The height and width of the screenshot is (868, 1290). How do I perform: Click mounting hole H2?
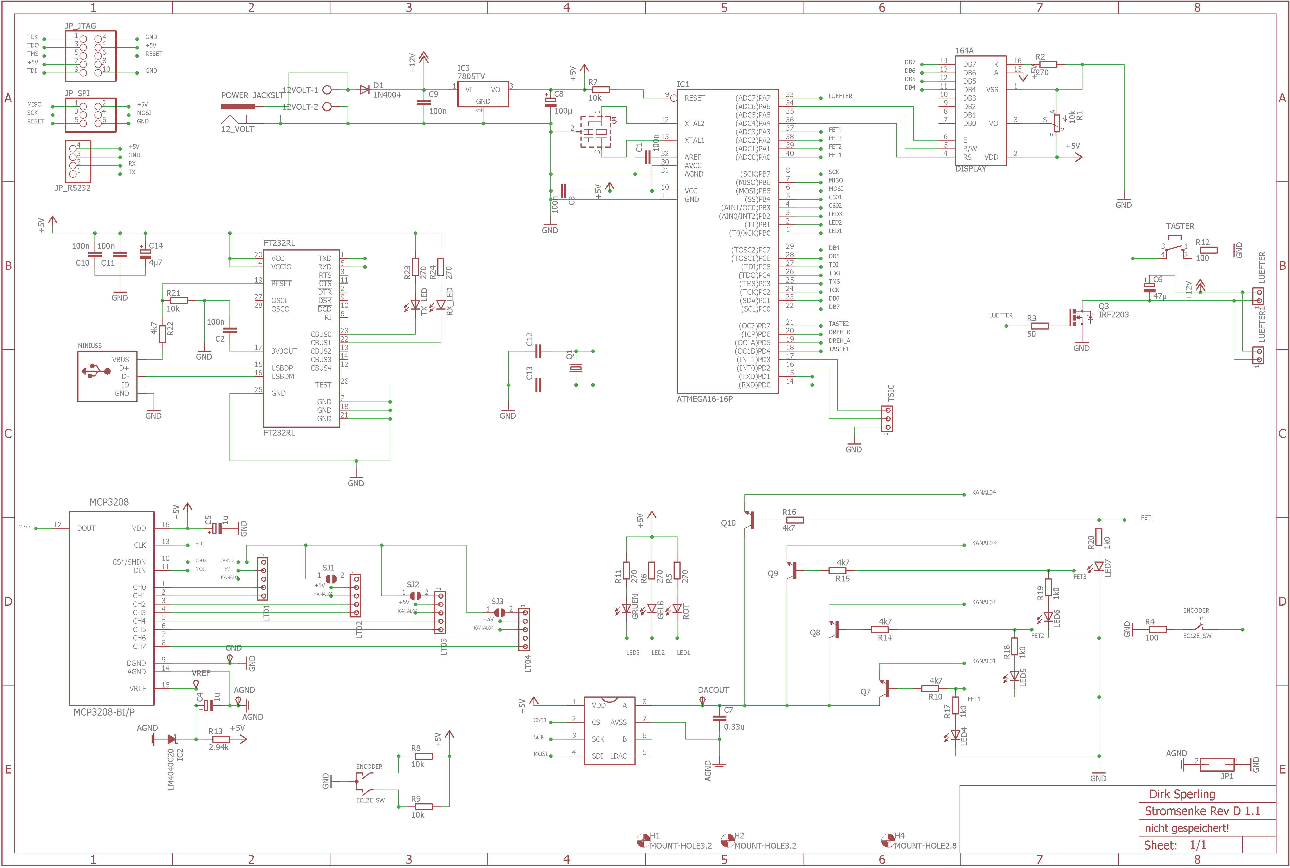[728, 840]
